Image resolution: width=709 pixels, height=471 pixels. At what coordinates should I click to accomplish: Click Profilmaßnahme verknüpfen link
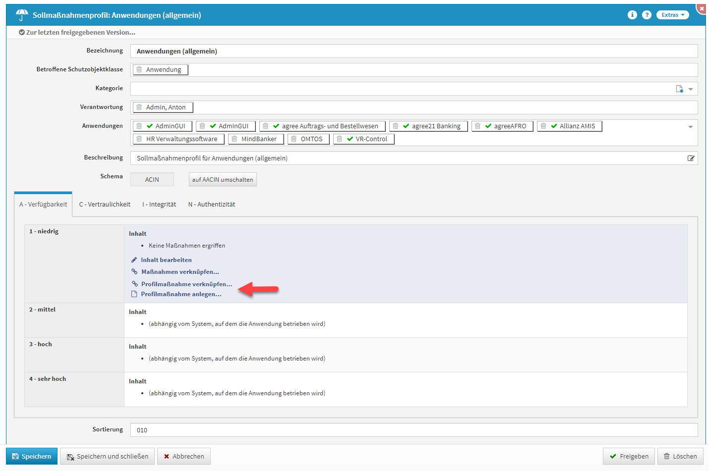click(186, 284)
